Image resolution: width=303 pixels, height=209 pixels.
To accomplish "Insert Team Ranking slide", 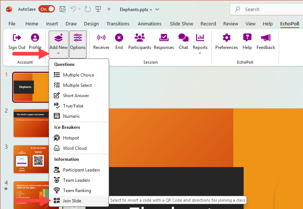I will 79,191.
